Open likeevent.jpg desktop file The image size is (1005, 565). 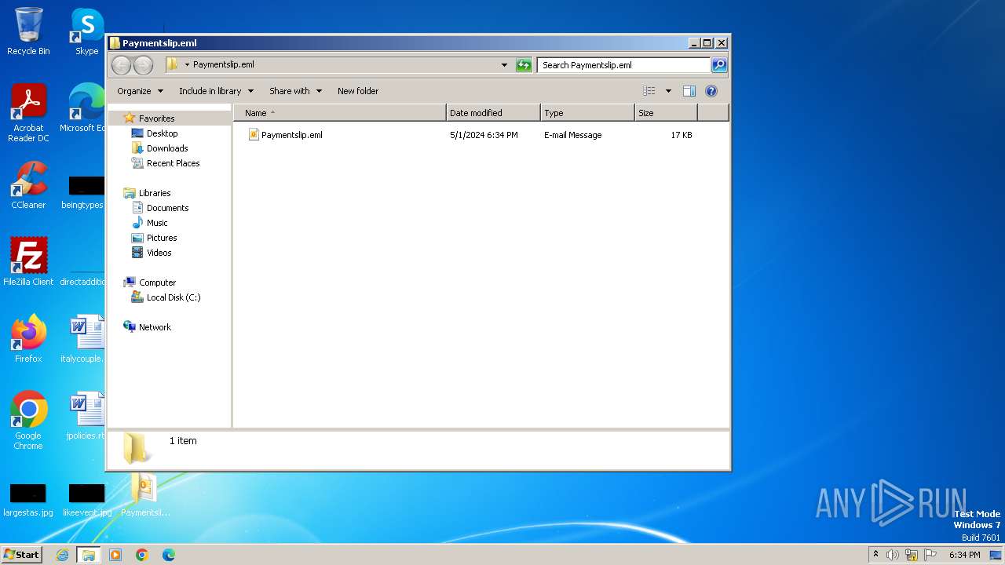click(x=86, y=500)
